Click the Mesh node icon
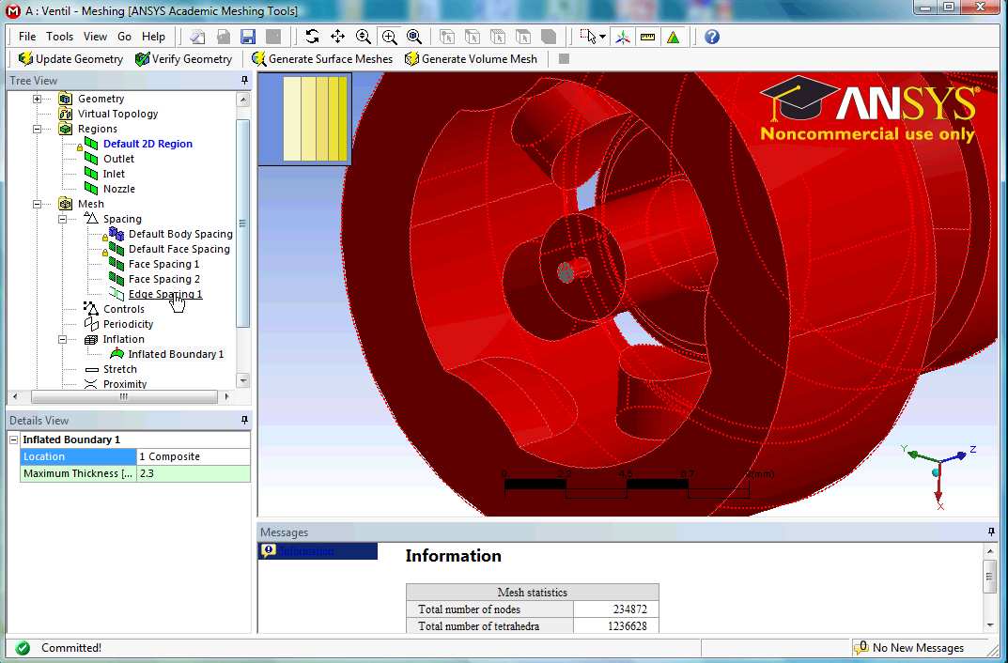This screenshot has height=663, width=1008. click(x=65, y=204)
